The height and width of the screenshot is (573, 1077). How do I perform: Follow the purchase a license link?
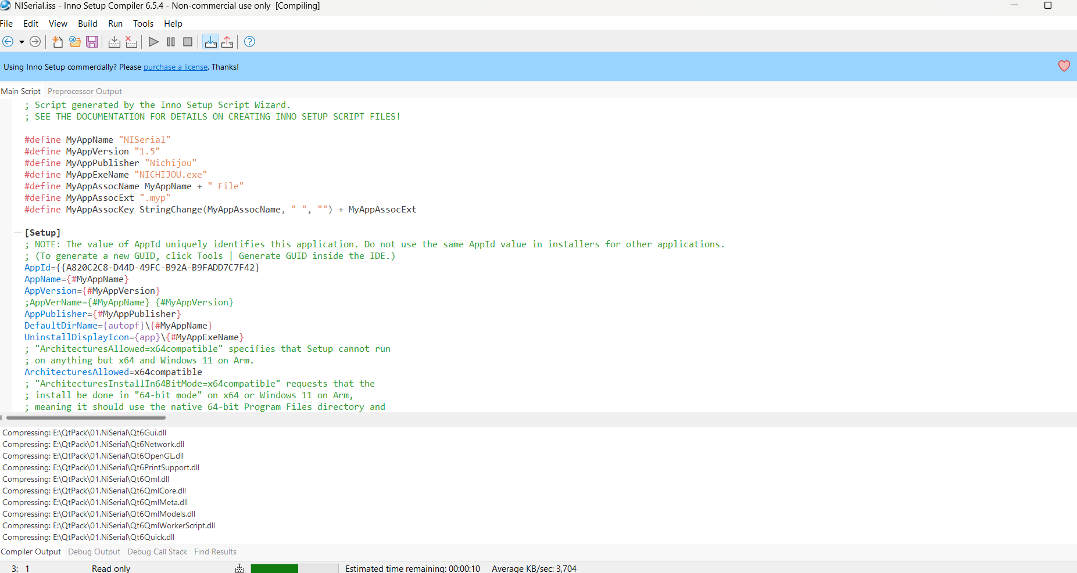coord(176,67)
